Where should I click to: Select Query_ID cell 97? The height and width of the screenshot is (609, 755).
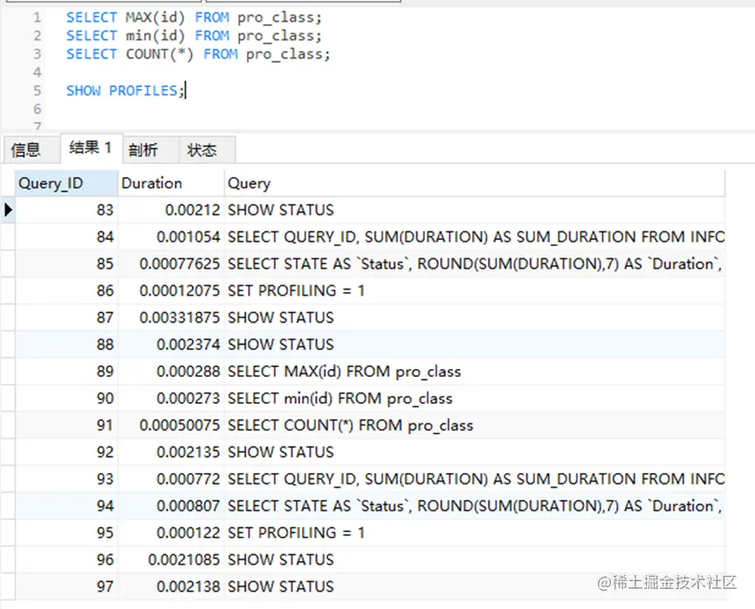tap(66, 587)
